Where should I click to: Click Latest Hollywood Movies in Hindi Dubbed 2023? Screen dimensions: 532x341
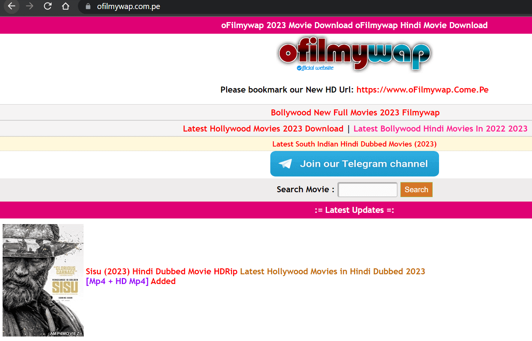tap(333, 271)
